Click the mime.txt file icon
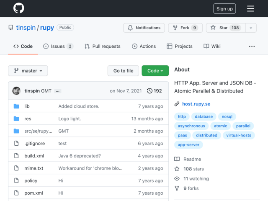Screen dimensions: 268x201 pos(16,168)
